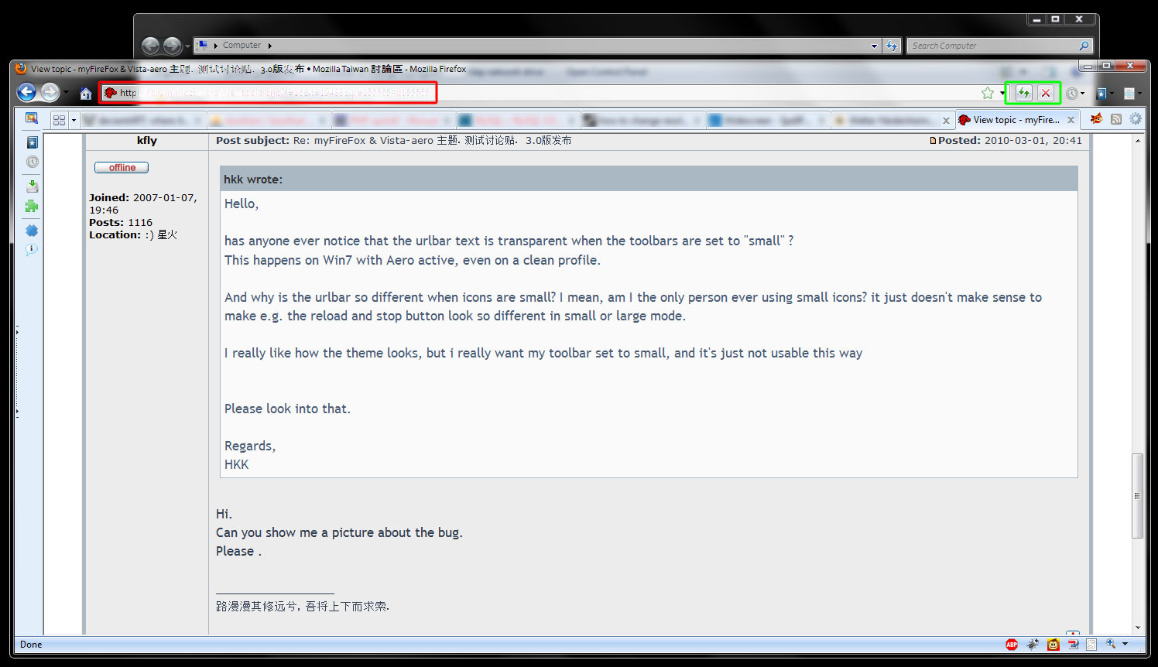Image resolution: width=1158 pixels, height=667 pixels.
Task: Click the "Done" status bar text
Action: pyautogui.click(x=31, y=645)
